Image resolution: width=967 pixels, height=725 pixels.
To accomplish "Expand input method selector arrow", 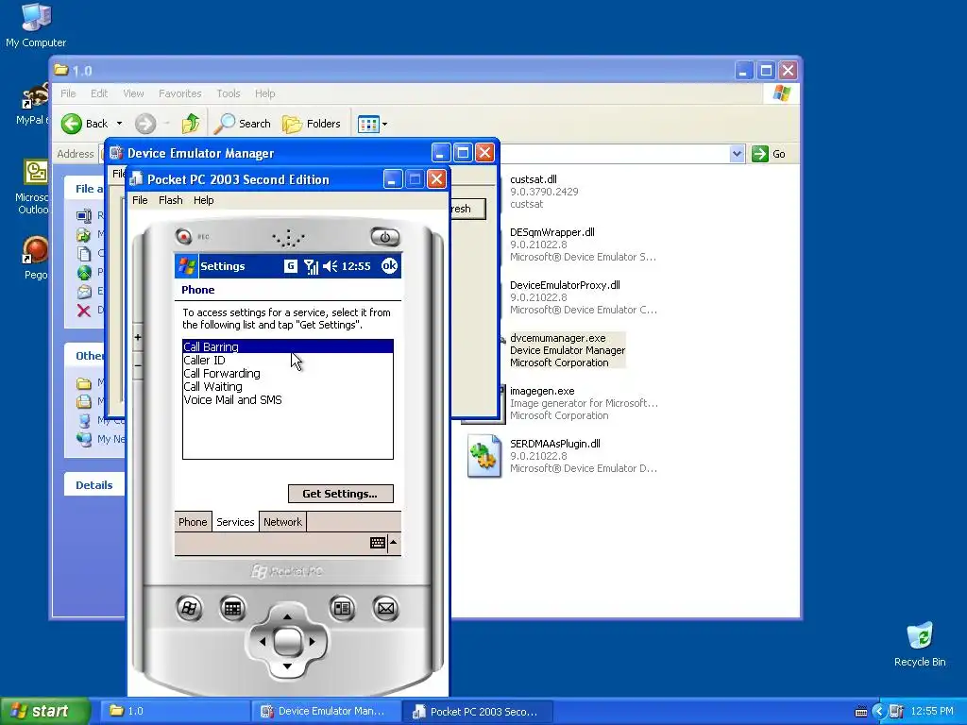I will (x=394, y=543).
